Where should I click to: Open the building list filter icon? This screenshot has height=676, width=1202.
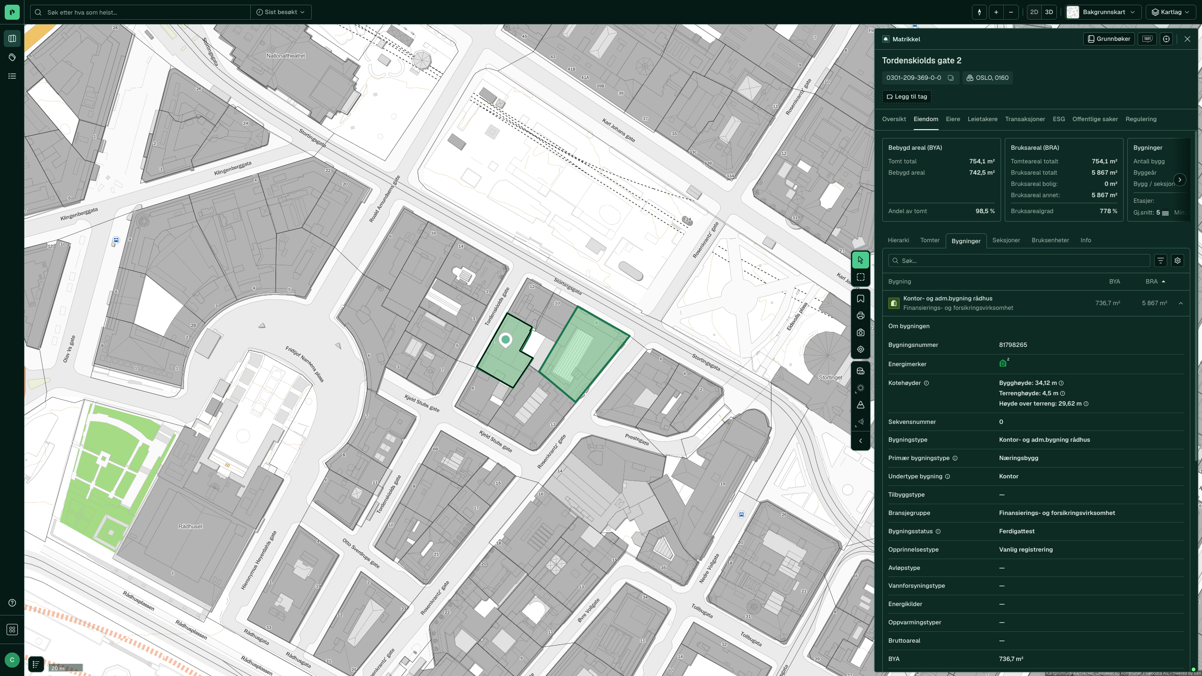point(1161,261)
